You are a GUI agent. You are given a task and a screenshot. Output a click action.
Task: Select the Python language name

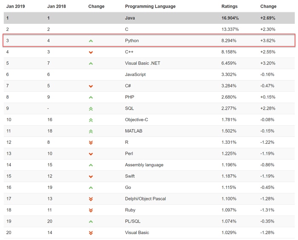coord(132,40)
